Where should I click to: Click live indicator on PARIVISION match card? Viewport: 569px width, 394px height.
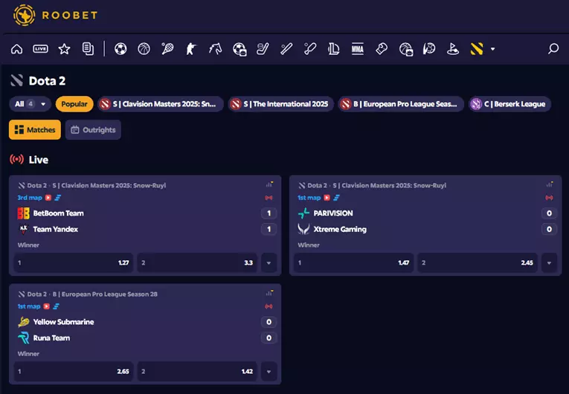(x=549, y=198)
